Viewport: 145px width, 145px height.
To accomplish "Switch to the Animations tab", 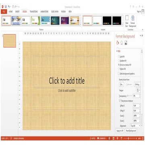I will click(x=44, y=12).
